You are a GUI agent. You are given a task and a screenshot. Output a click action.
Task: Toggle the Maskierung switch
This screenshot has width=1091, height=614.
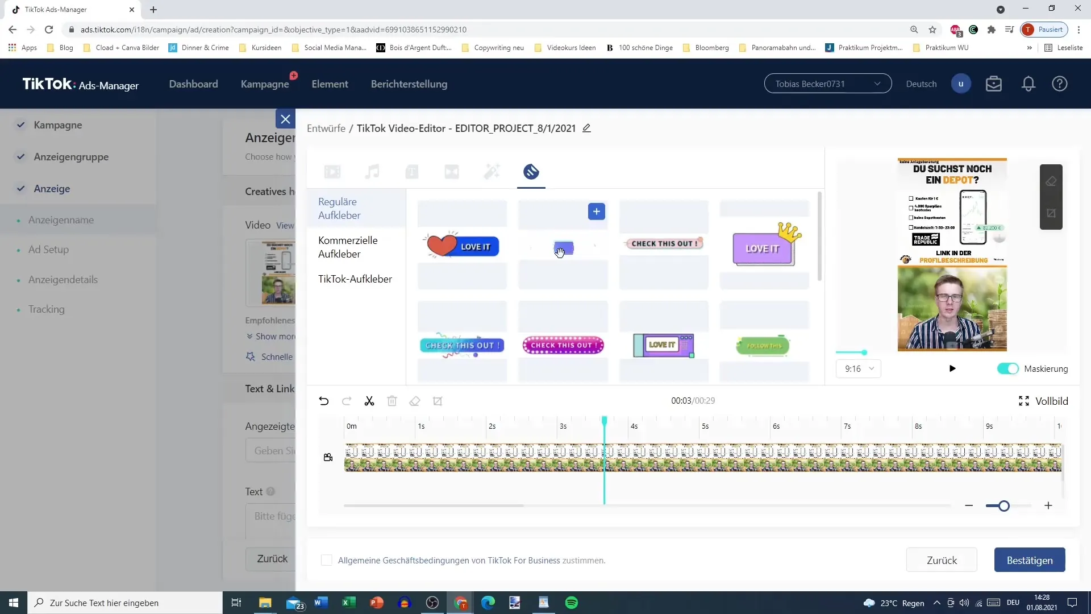(x=1007, y=369)
